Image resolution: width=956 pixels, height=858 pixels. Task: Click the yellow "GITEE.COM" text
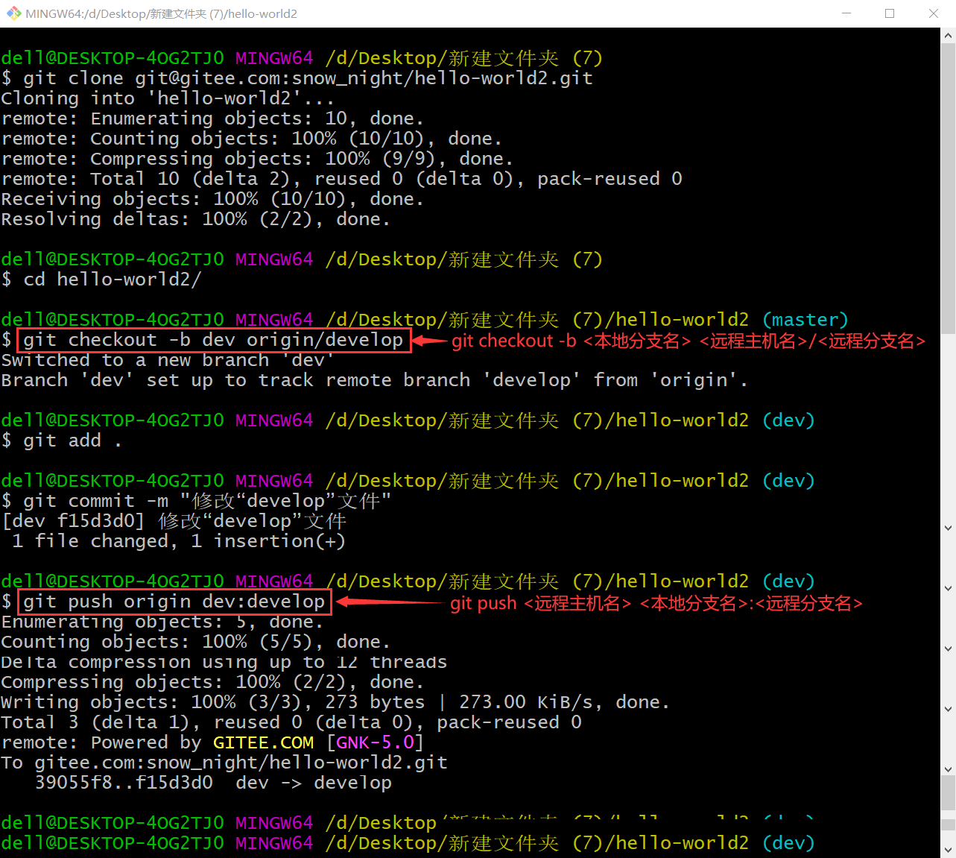click(x=264, y=742)
